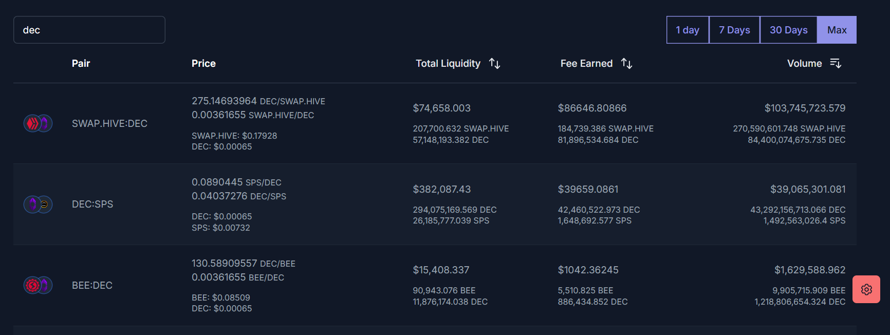Select the Max time range
Screen dimensions: 890x335
(837, 30)
